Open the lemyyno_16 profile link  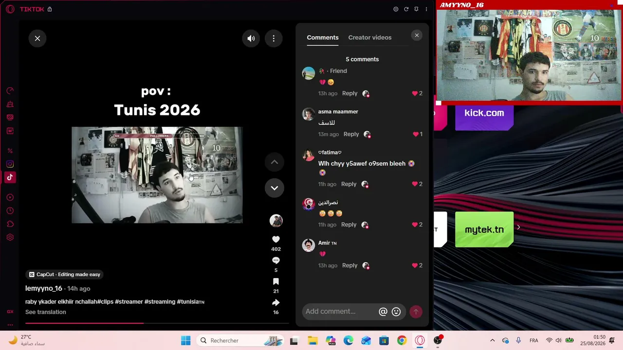coord(44,288)
